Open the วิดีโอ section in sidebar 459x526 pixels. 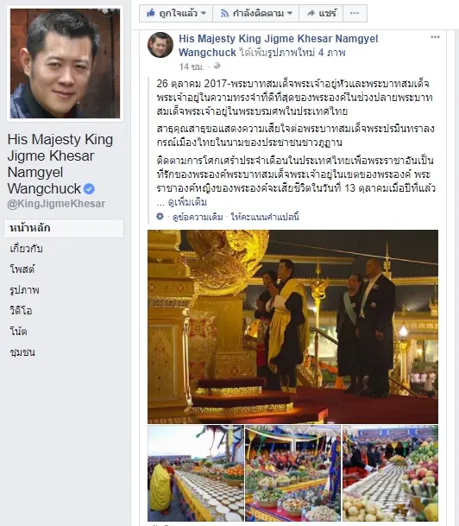click(21, 310)
